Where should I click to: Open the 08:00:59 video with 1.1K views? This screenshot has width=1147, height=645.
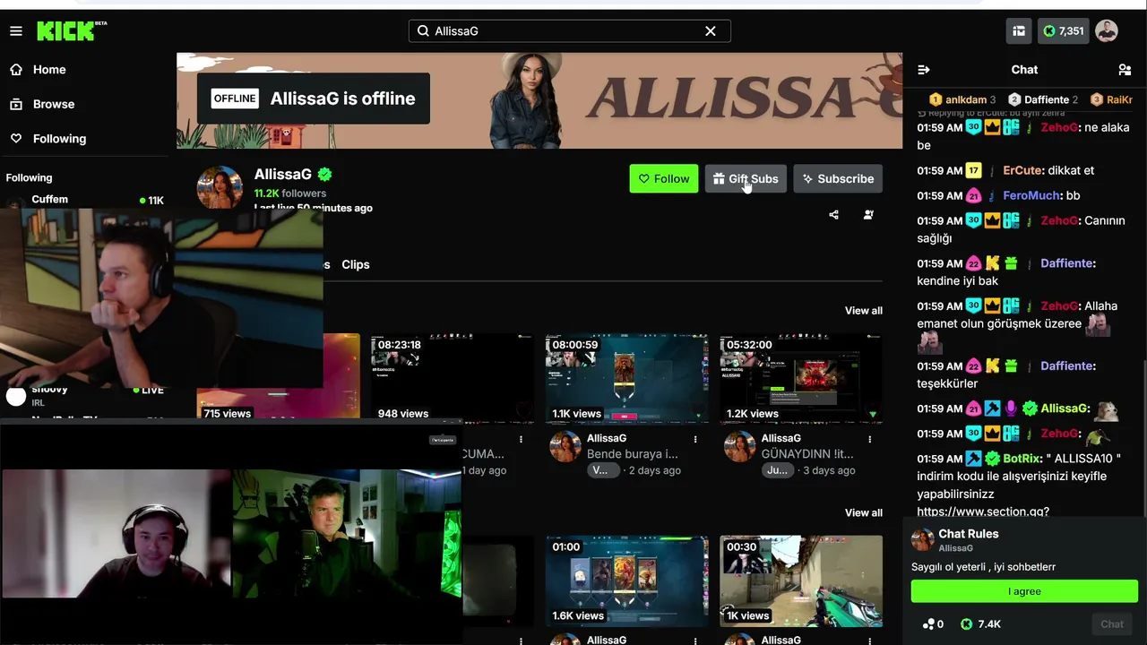626,378
